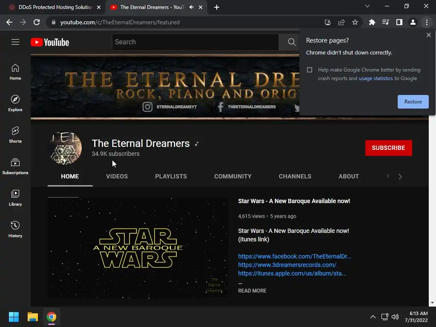The width and height of the screenshot is (436, 327).
Task: Open the facebook.com/TheEternalDr... link
Action: coord(295,256)
